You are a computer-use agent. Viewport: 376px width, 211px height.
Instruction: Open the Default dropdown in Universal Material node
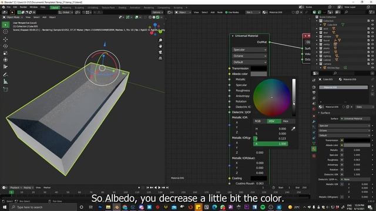coord(249,62)
